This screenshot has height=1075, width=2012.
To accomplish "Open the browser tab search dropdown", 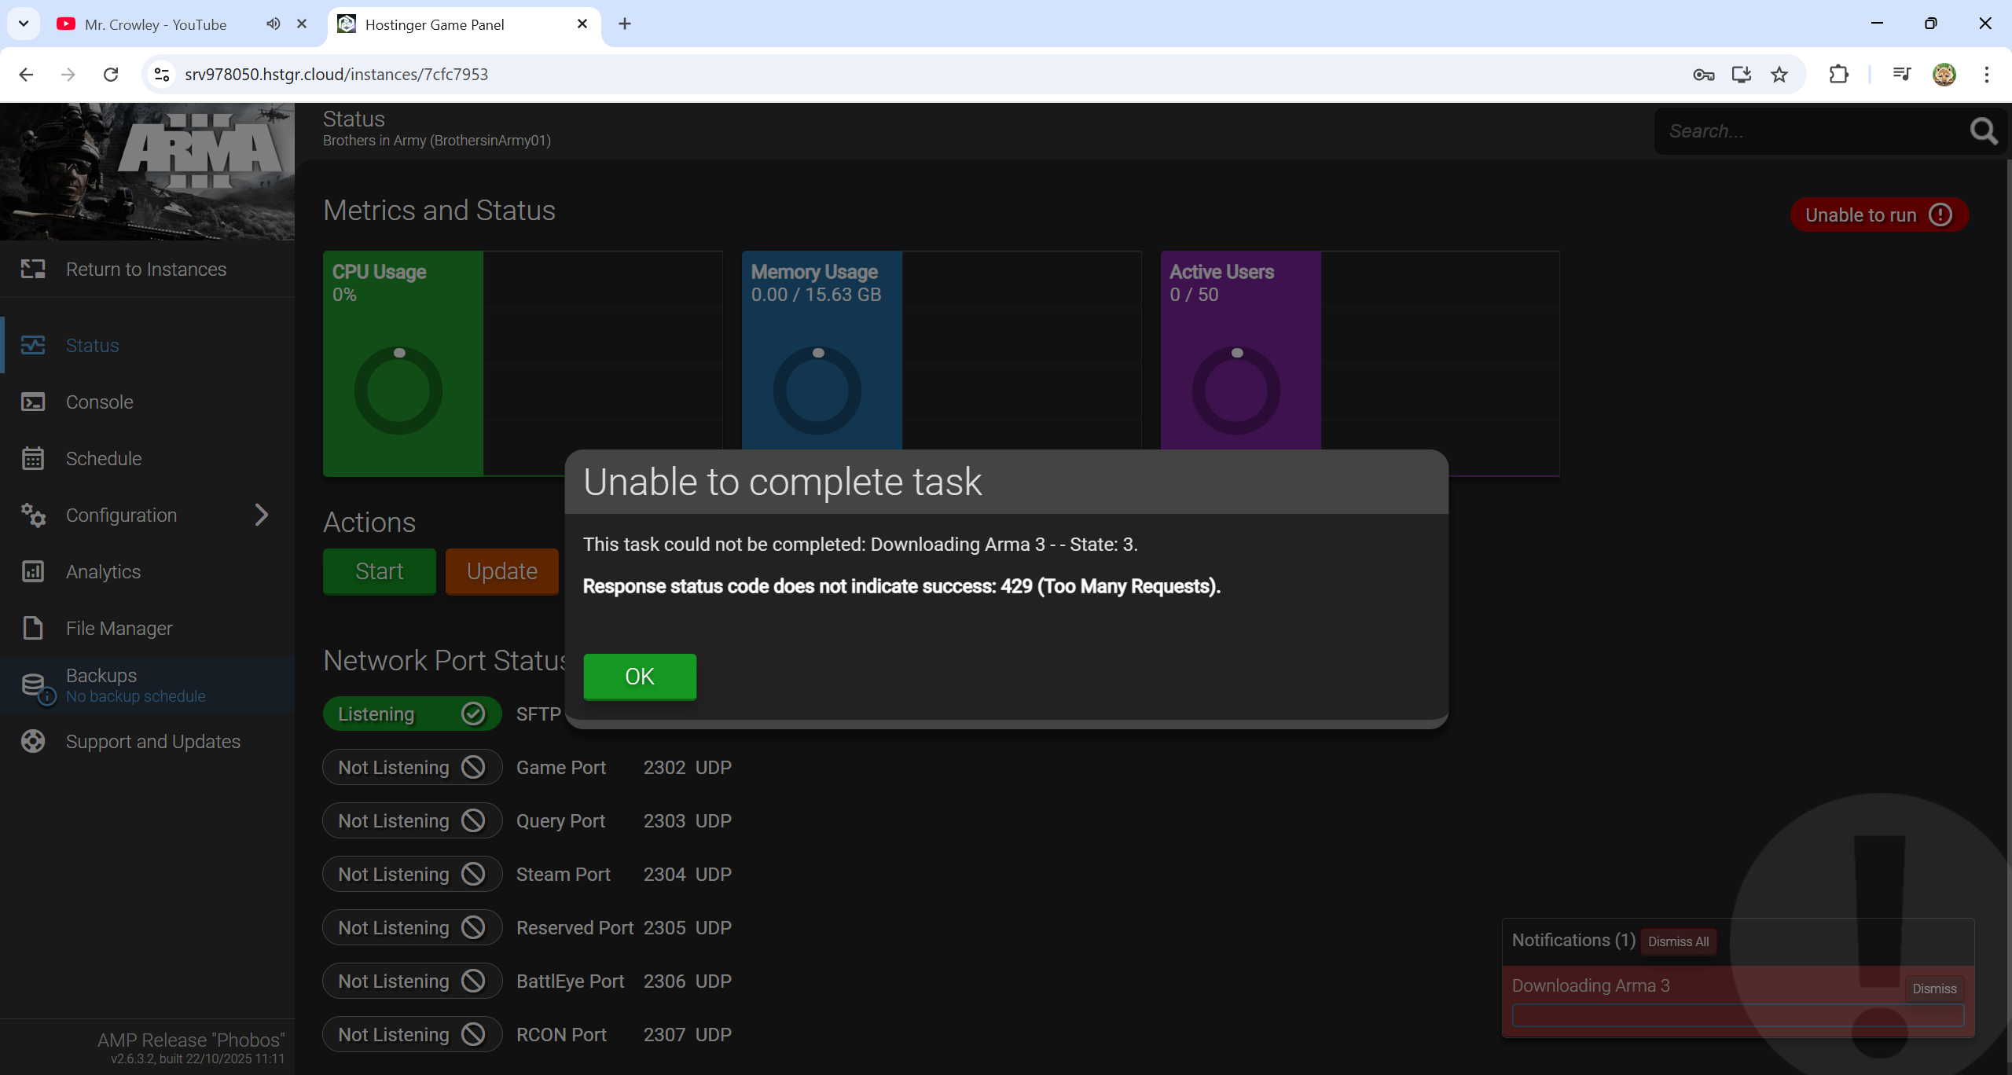I will [x=24, y=24].
